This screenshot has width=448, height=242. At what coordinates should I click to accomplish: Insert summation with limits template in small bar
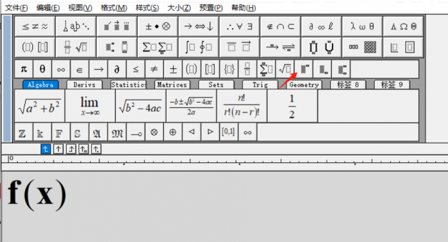[266, 69]
